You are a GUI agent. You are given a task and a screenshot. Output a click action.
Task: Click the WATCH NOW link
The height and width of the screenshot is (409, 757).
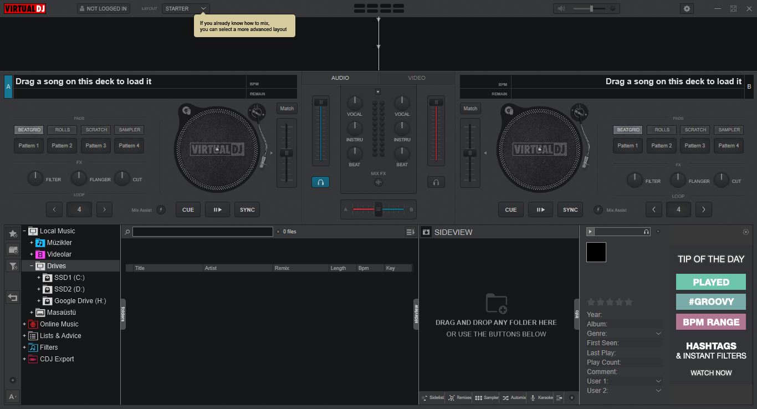click(711, 373)
